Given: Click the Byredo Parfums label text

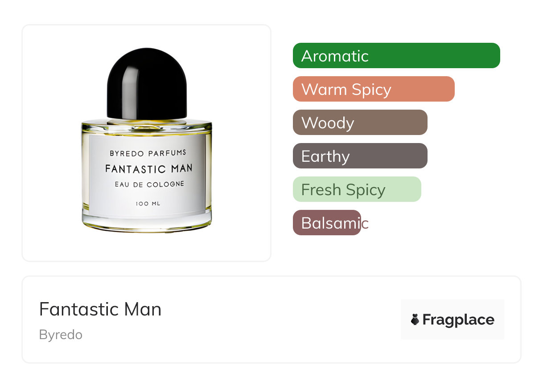Looking at the screenshot, I should 148,153.
